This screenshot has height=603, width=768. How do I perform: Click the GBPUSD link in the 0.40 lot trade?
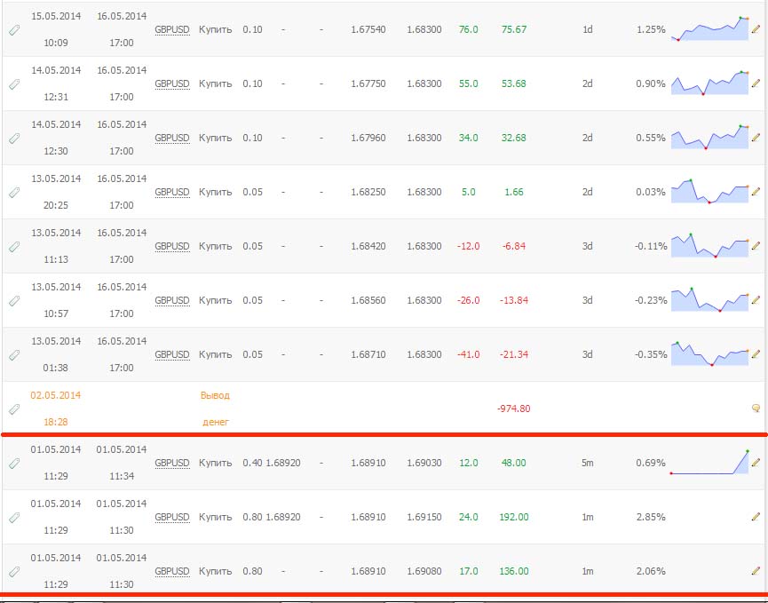point(172,463)
